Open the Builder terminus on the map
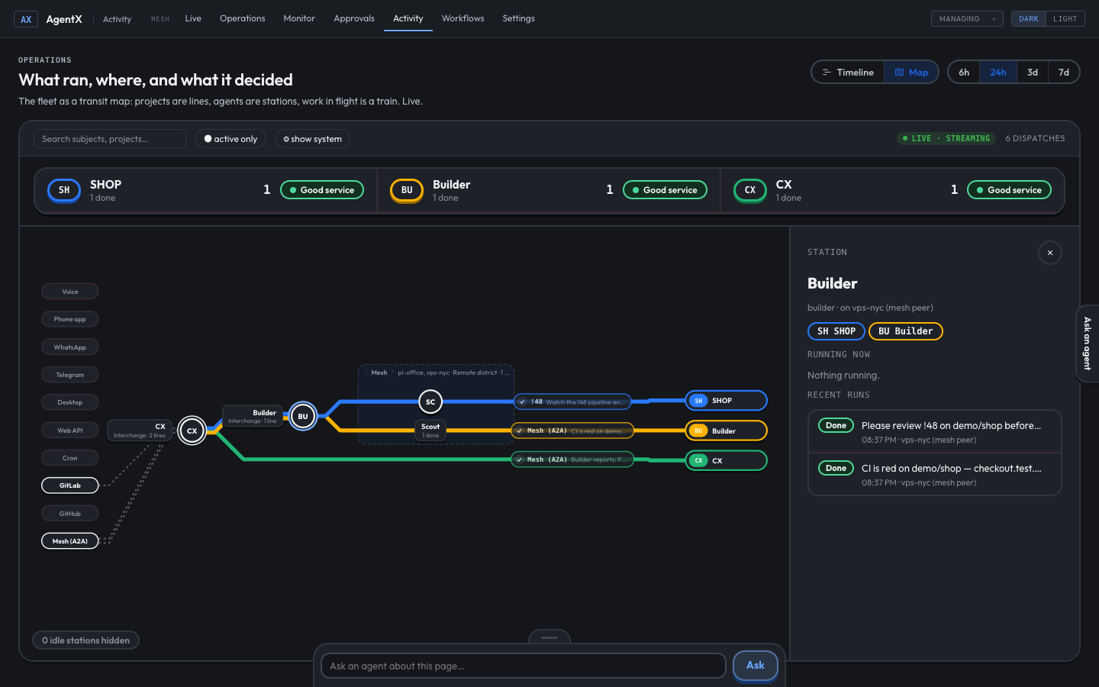Viewport: 1099px width, 687px height. [x=726, y=431]
